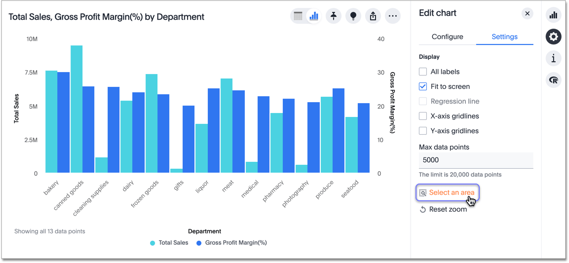This screenshot has height=263, width=569.
Task: Switch to the Configure tab
Action: 447,37
